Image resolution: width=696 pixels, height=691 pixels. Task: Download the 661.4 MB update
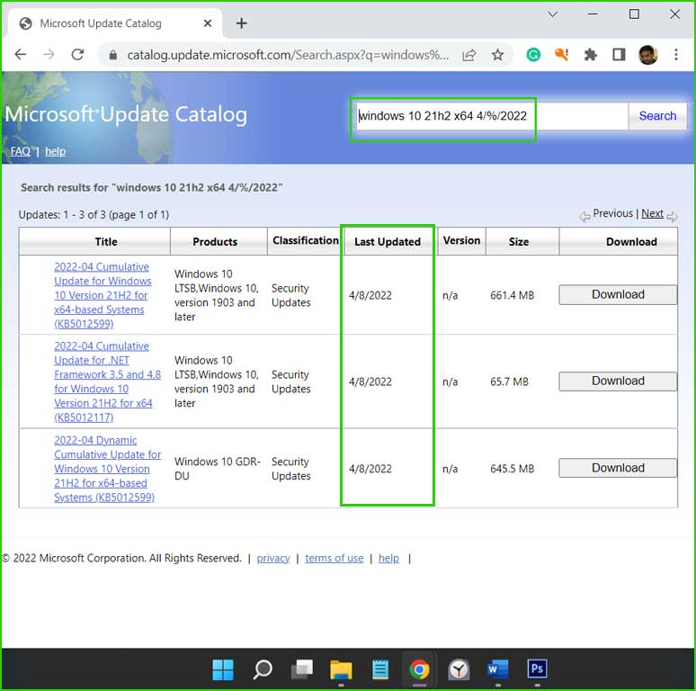(618, 295)
